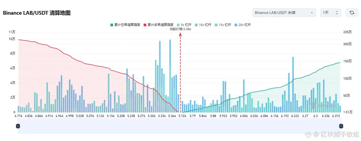Screen dimensions: 361x141
Task: Click the red 累计多单清算强度 legend swatch
Action: click(x=145, y=25)
